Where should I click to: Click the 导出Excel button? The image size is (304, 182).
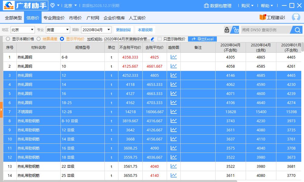pyautogui.click(x=202, y=39)
